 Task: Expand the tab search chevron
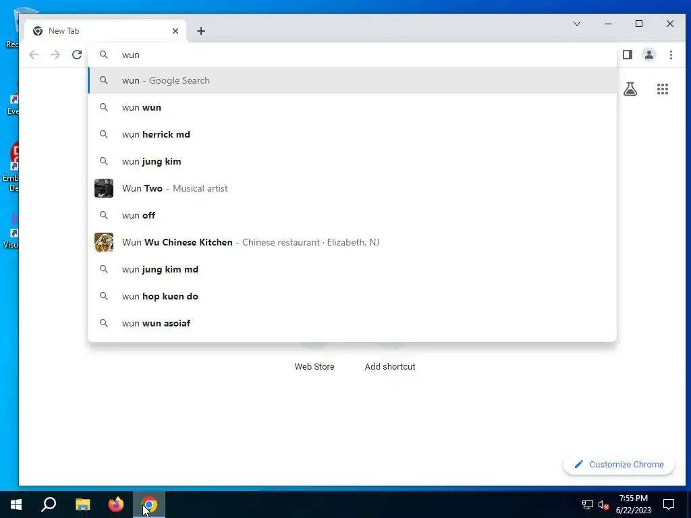(577, 24)
